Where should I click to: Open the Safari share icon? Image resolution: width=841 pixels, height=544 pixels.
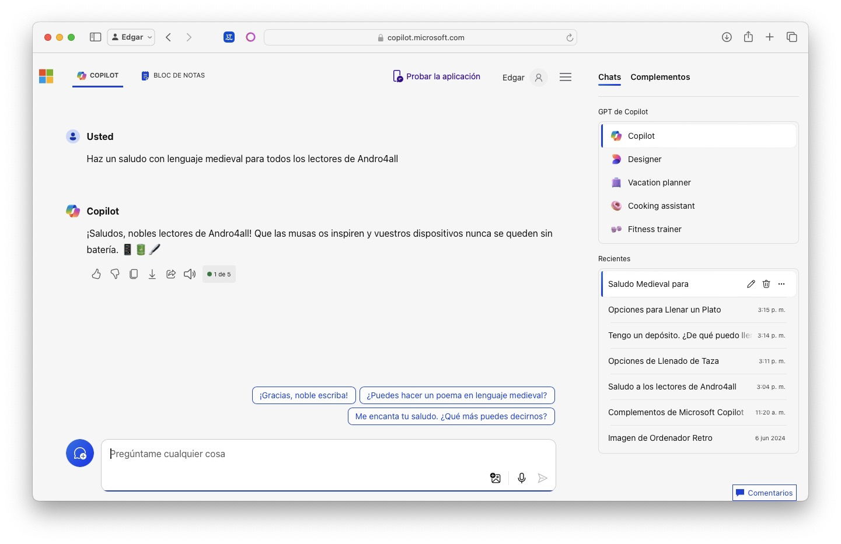pos(748,37)
